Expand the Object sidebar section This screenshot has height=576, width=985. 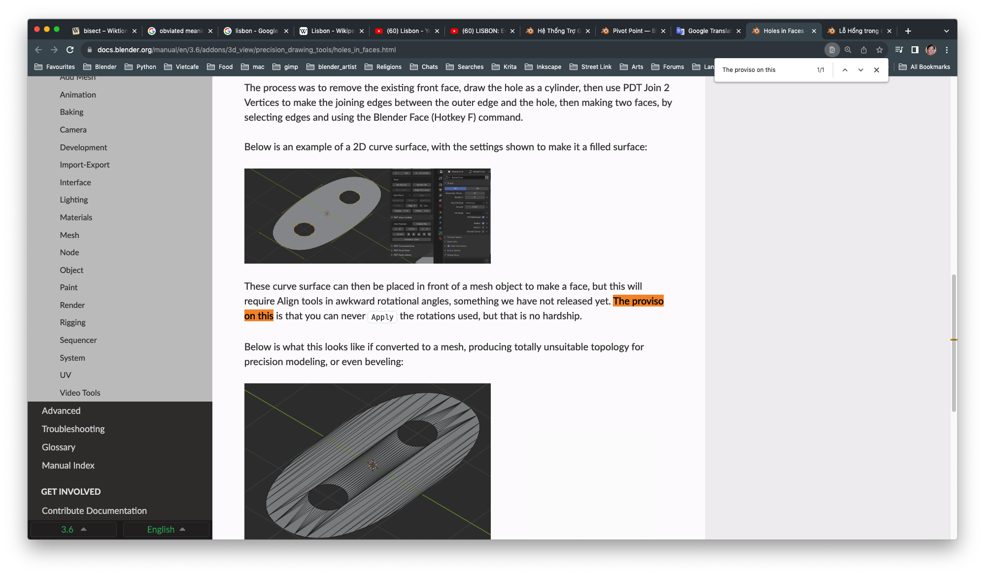point(71,270)
